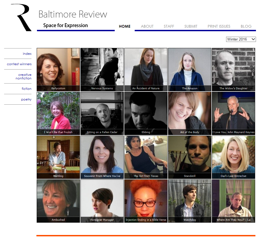The height and width of the screenshot is (241, 265).
Task: Open the Ballycotton author thumbnail
Action: [58, 70]
